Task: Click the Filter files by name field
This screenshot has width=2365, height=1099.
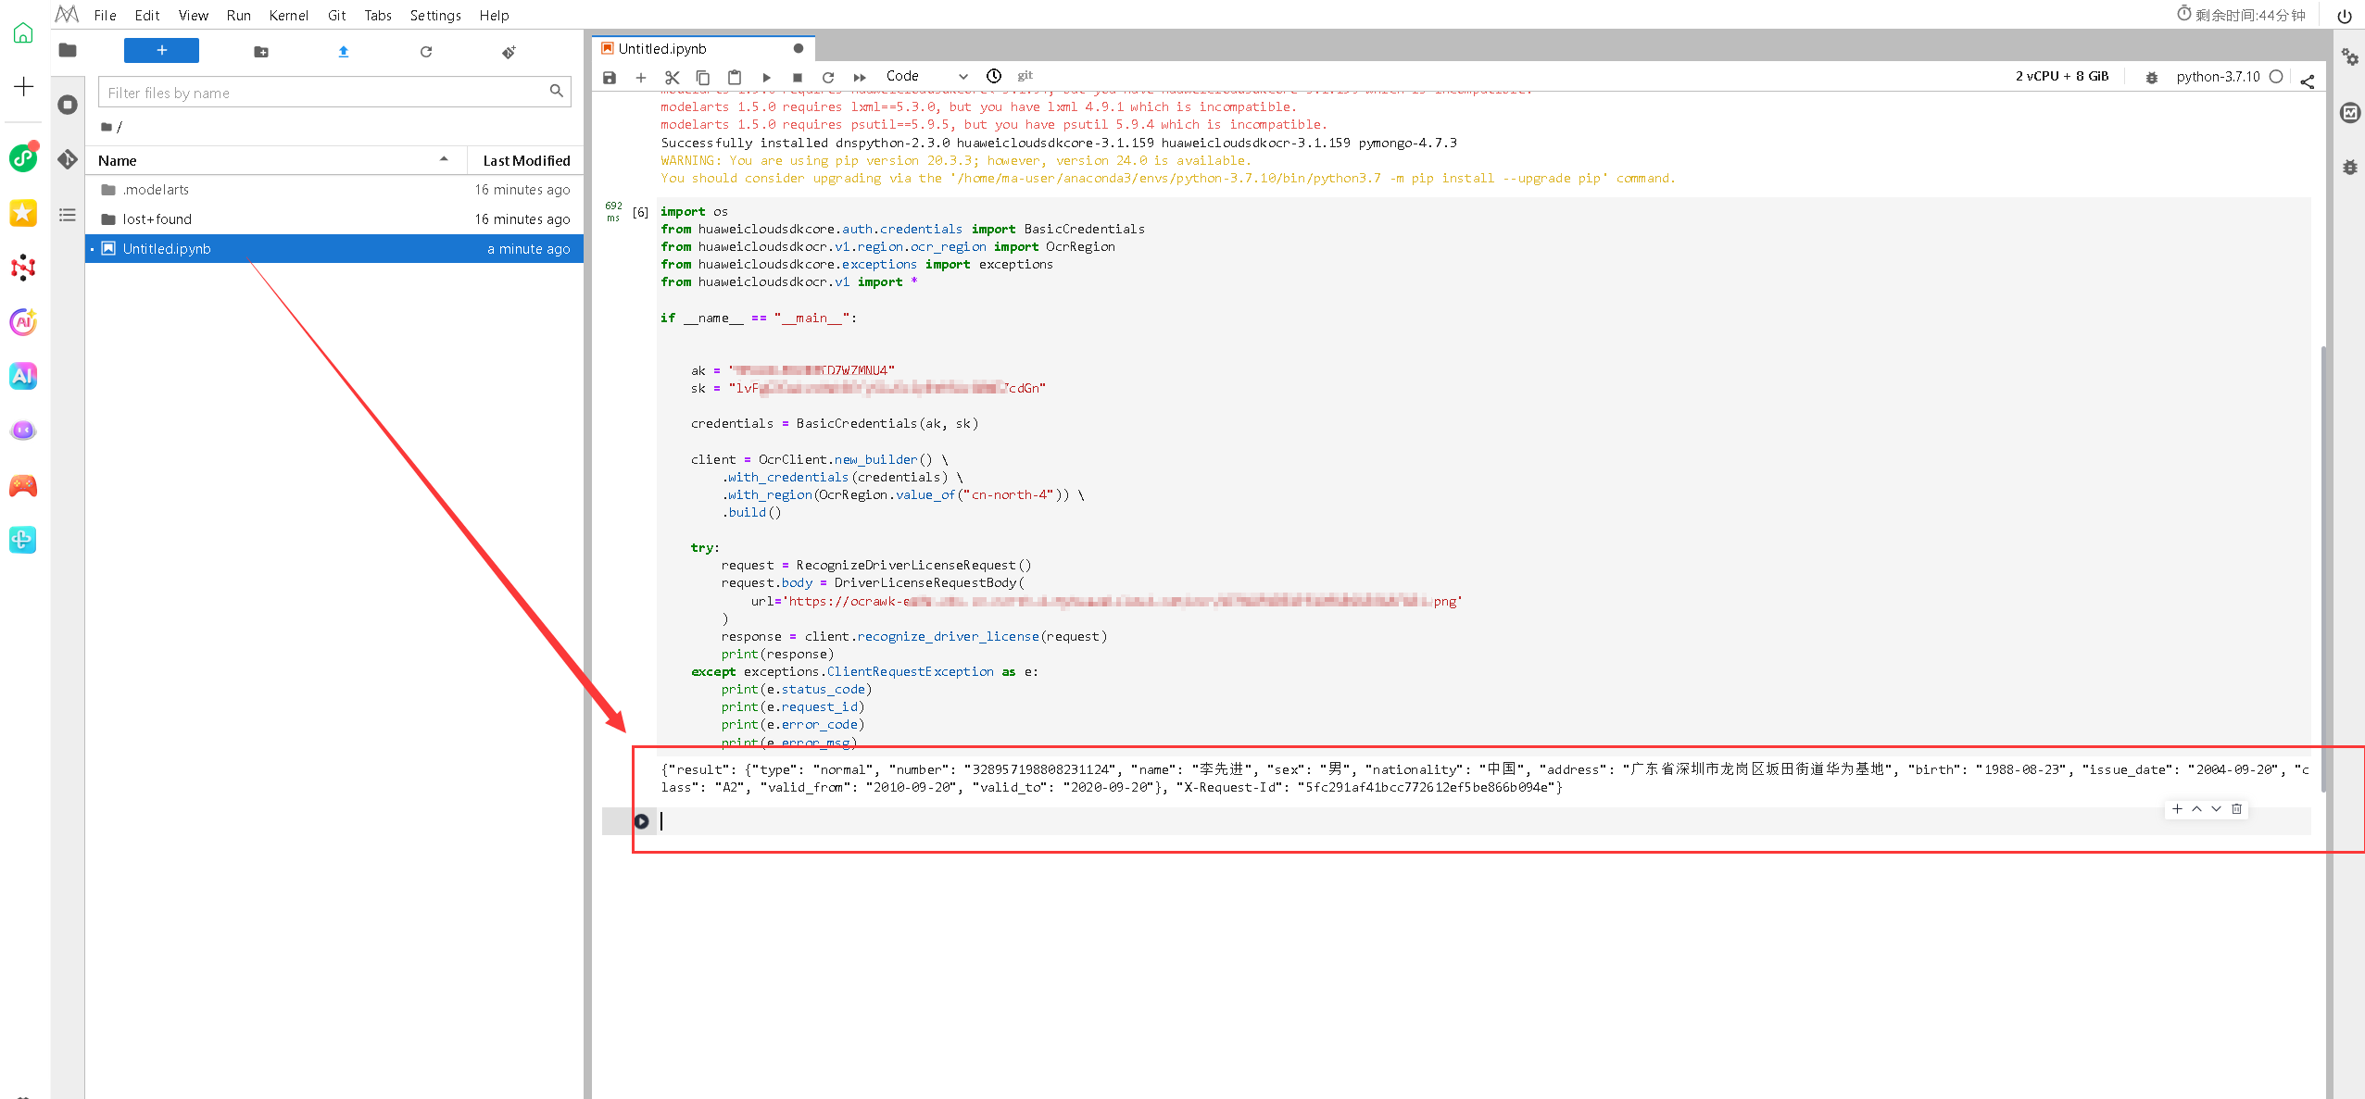Action: click(324, 93)
